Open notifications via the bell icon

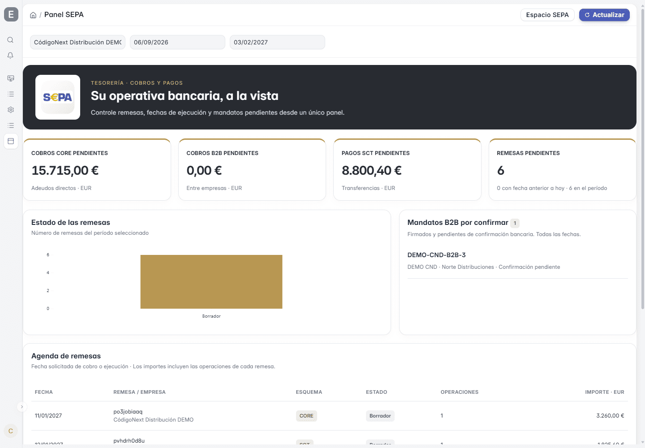tap(10, 56)
